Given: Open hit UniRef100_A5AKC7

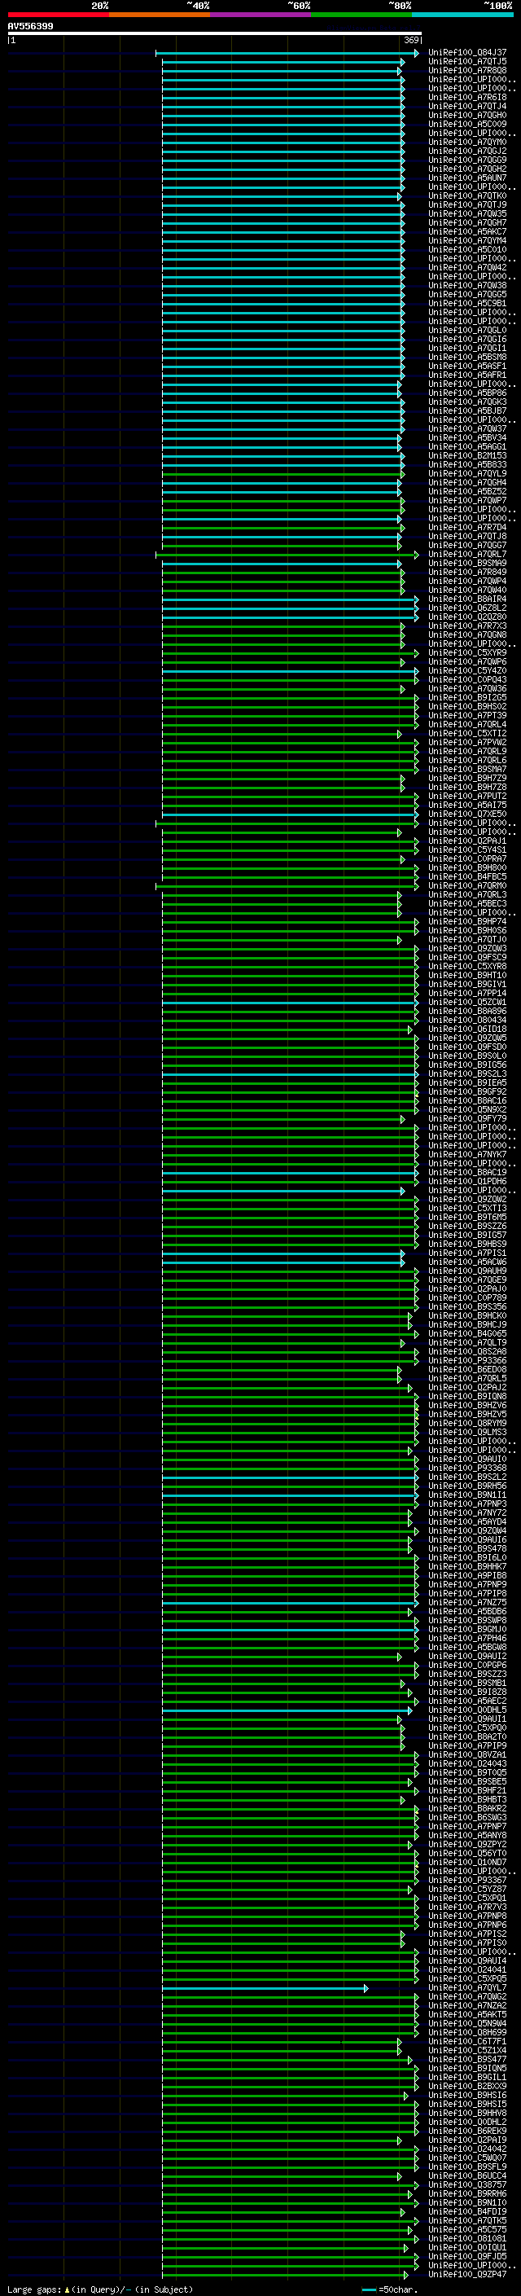Looking at the screenshot, I should click(467, 232).
